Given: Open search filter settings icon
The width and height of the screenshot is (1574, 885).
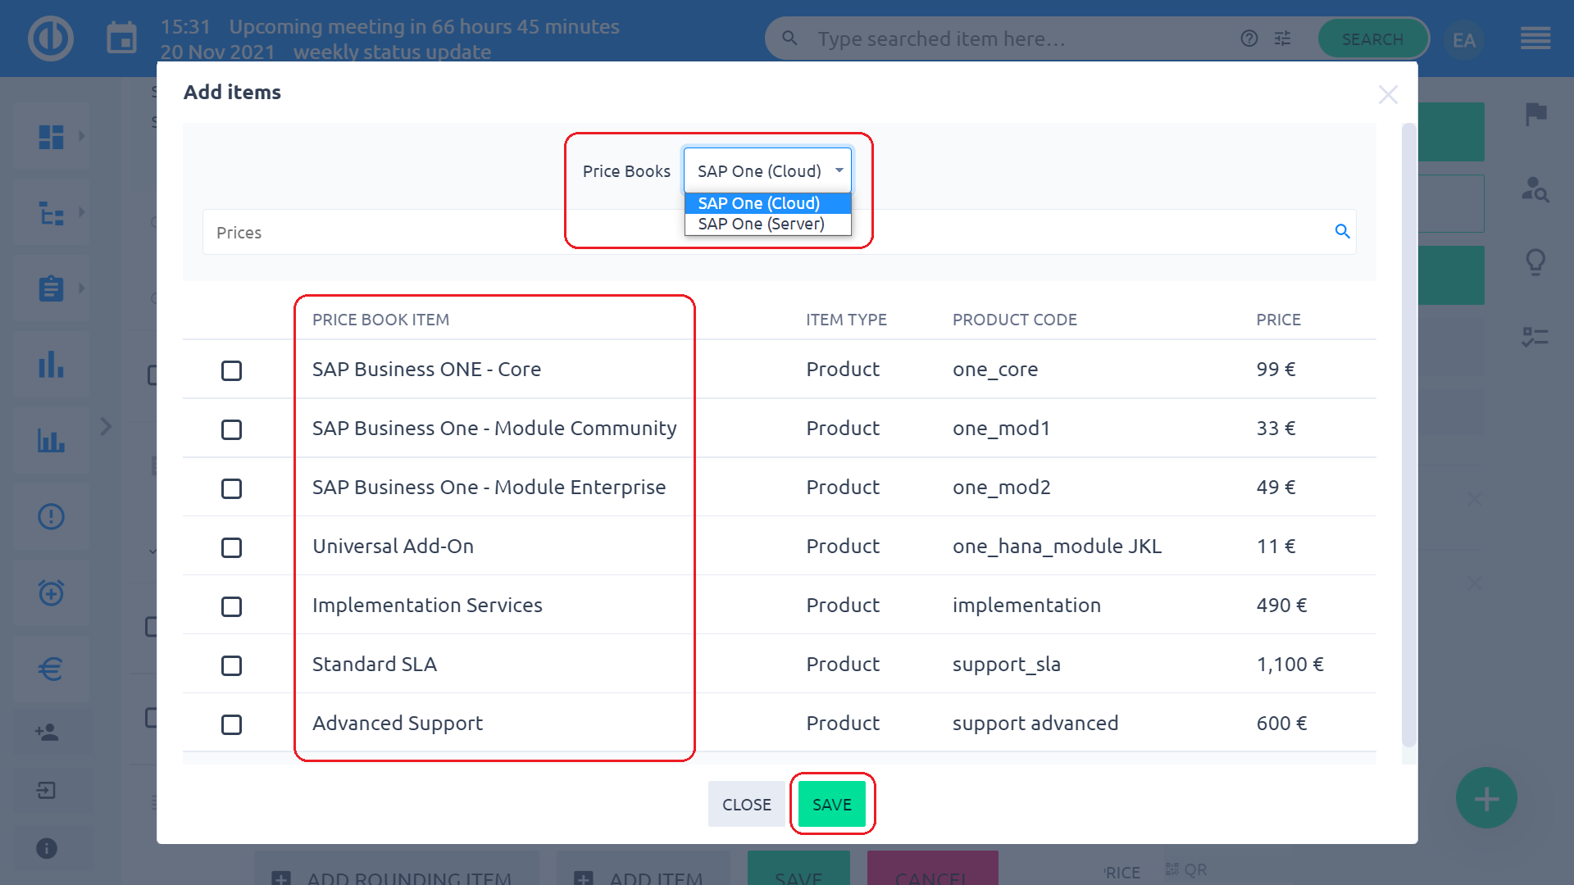Looking at the screenshot, I should click(x=1283, y=39).
